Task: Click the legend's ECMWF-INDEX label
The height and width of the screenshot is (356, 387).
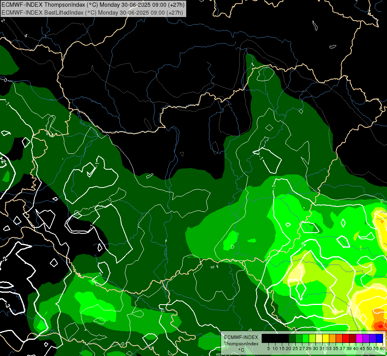Action: pyautogui.click(x=241, y=337)
